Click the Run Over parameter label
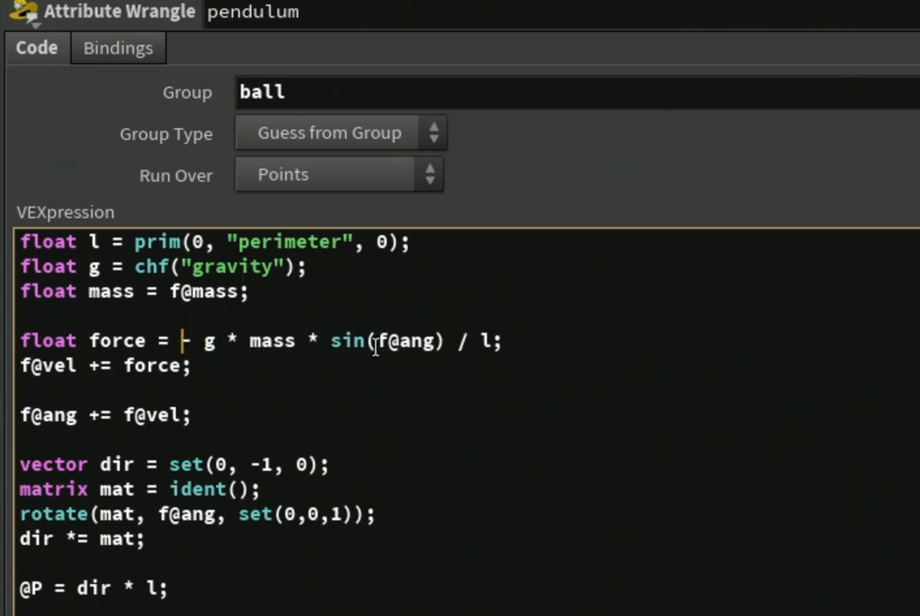Screen dimensions: 920x616 point(176,176)
